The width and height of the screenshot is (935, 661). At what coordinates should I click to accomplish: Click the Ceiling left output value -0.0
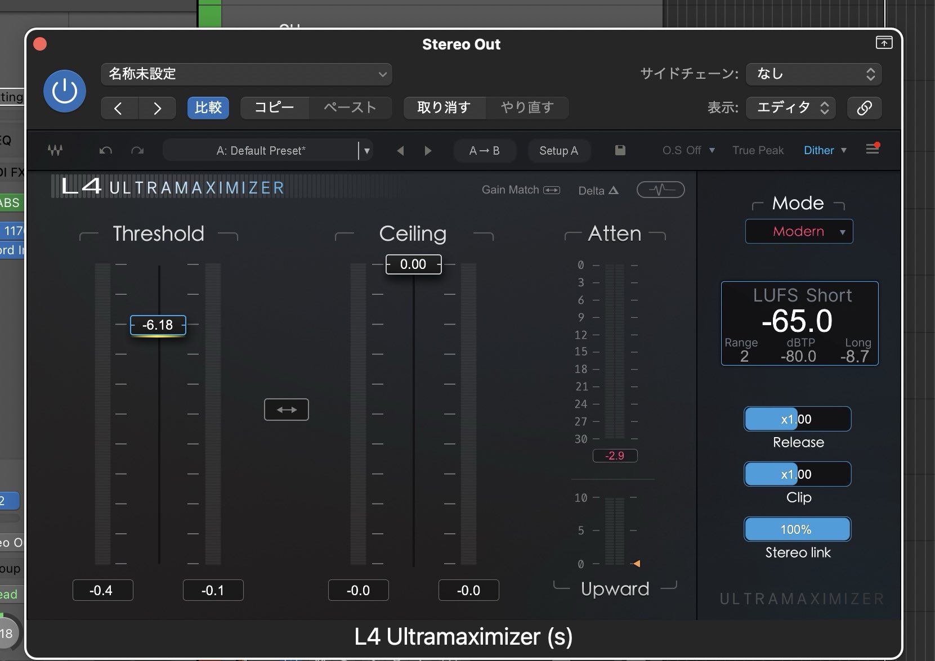359,590
